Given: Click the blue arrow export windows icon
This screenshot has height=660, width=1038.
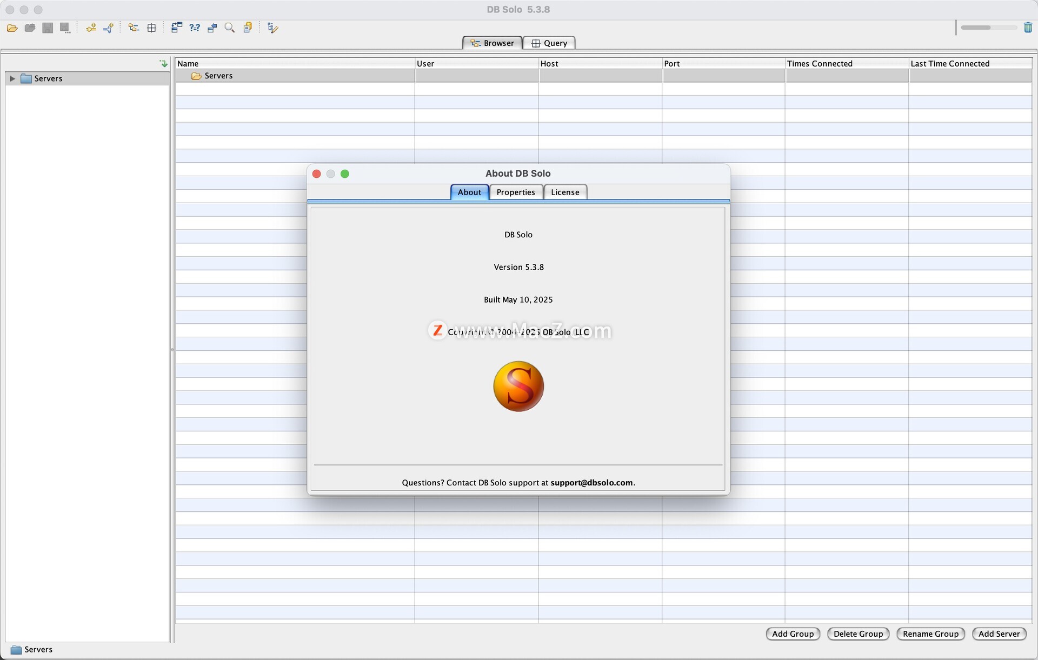Looking at the screenshot, I should pos(212,28).
